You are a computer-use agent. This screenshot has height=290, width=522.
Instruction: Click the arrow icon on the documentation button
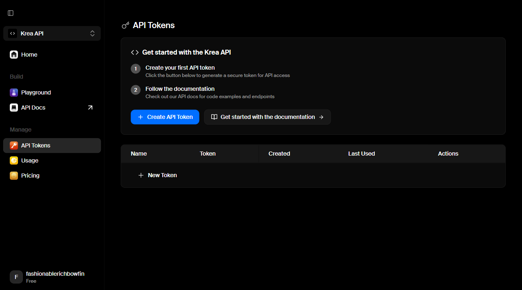point(321,117)
